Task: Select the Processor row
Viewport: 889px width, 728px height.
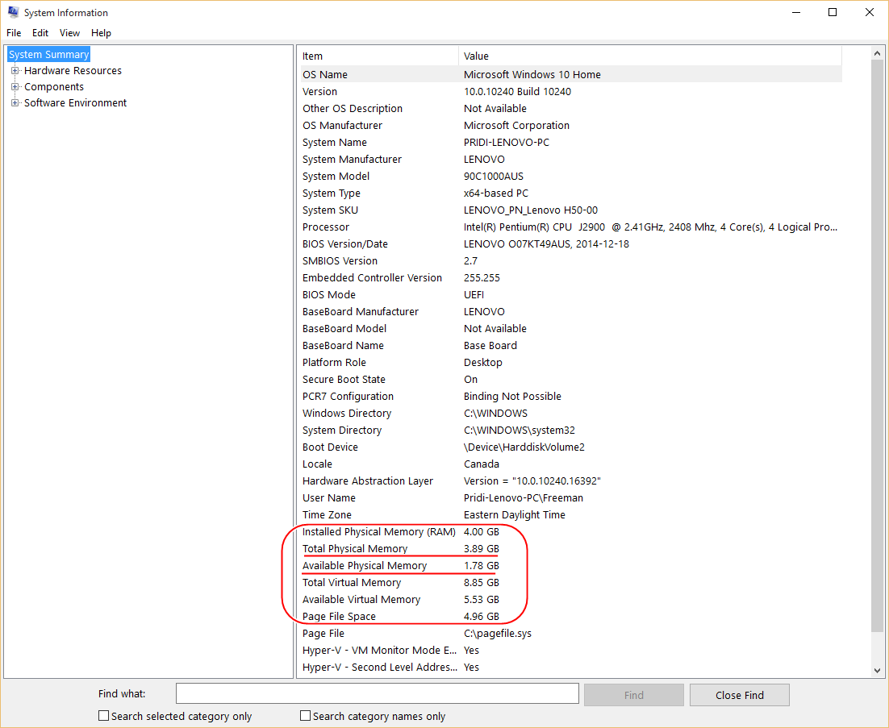Action: tap(571, 227)
